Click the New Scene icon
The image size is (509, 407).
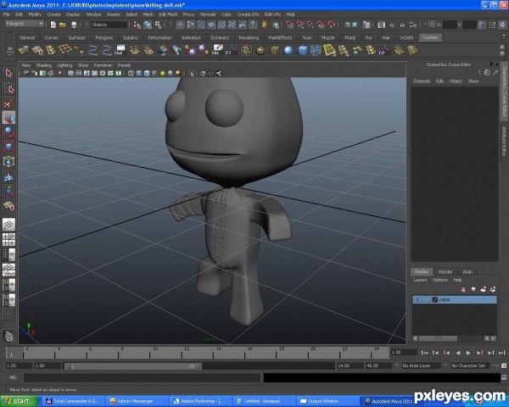(x=53, y=25)
